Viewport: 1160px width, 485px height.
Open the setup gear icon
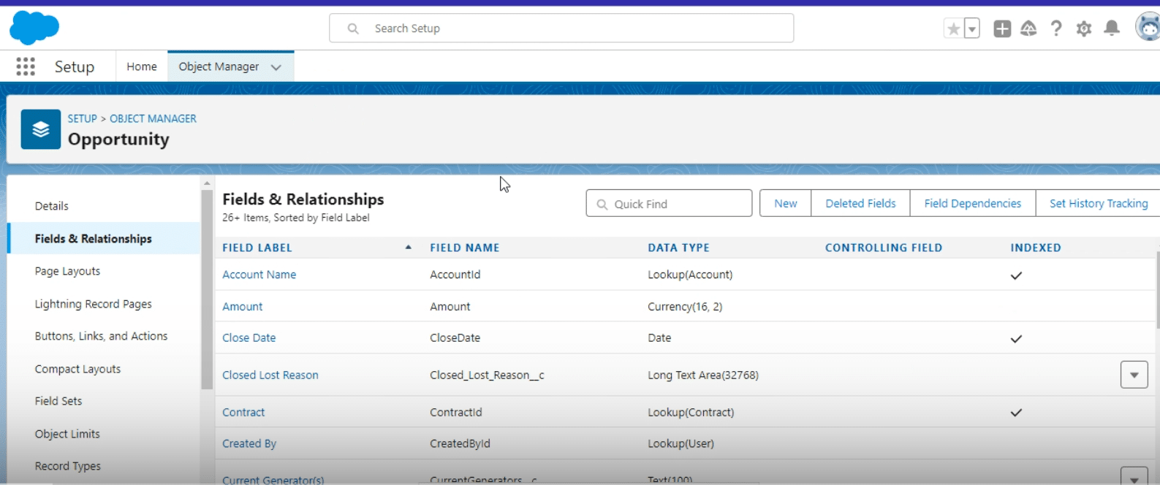tap(1084, 28)
